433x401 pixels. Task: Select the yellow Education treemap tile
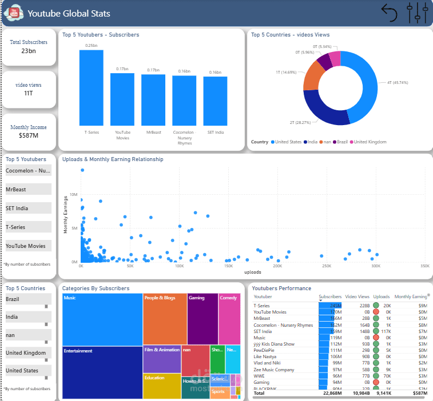(x=162, y=386)
